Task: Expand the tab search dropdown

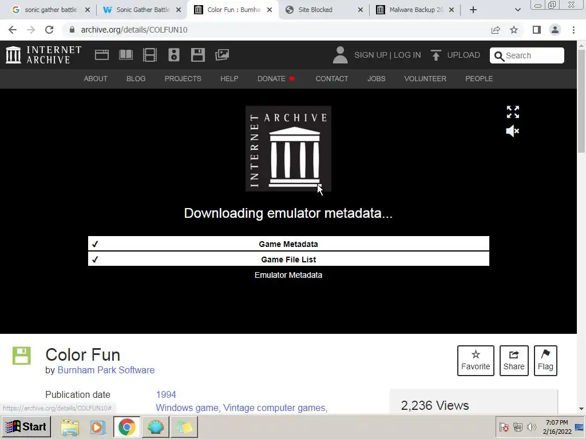Action: pos(517,10)
